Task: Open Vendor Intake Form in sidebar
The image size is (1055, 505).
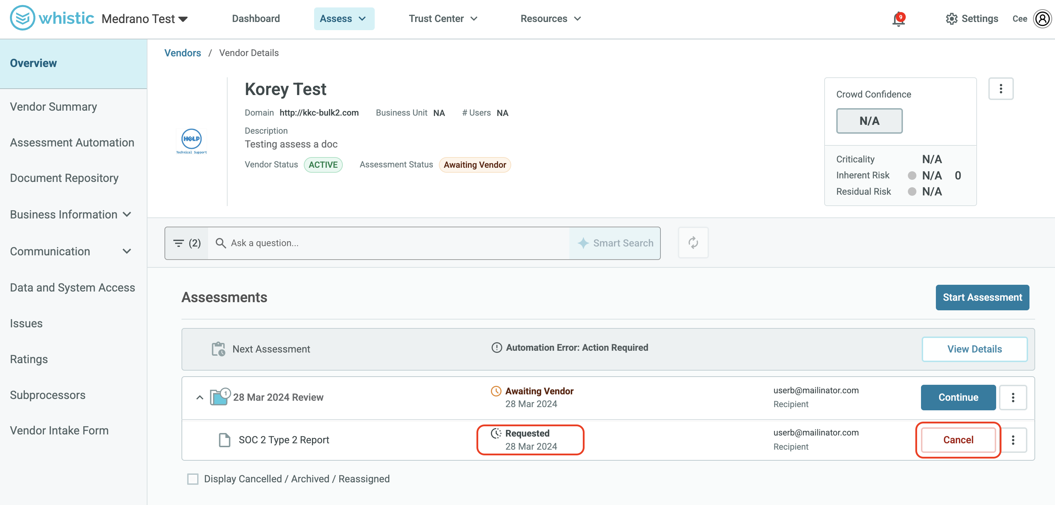Action: coord(59,431)
